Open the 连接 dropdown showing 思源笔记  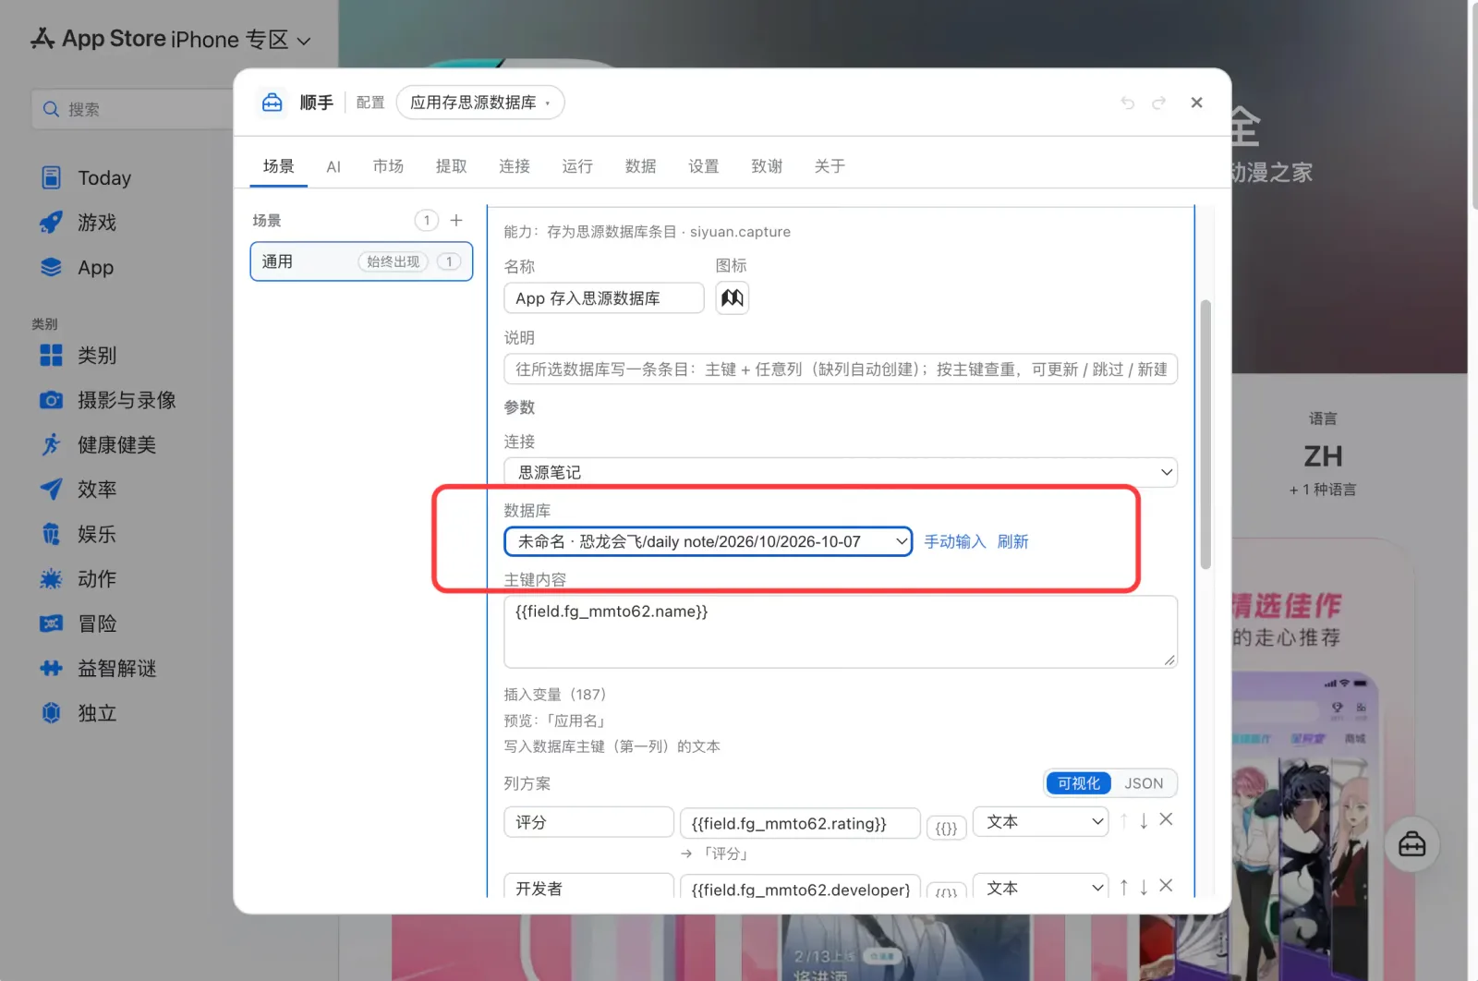(x=841, y=472)
